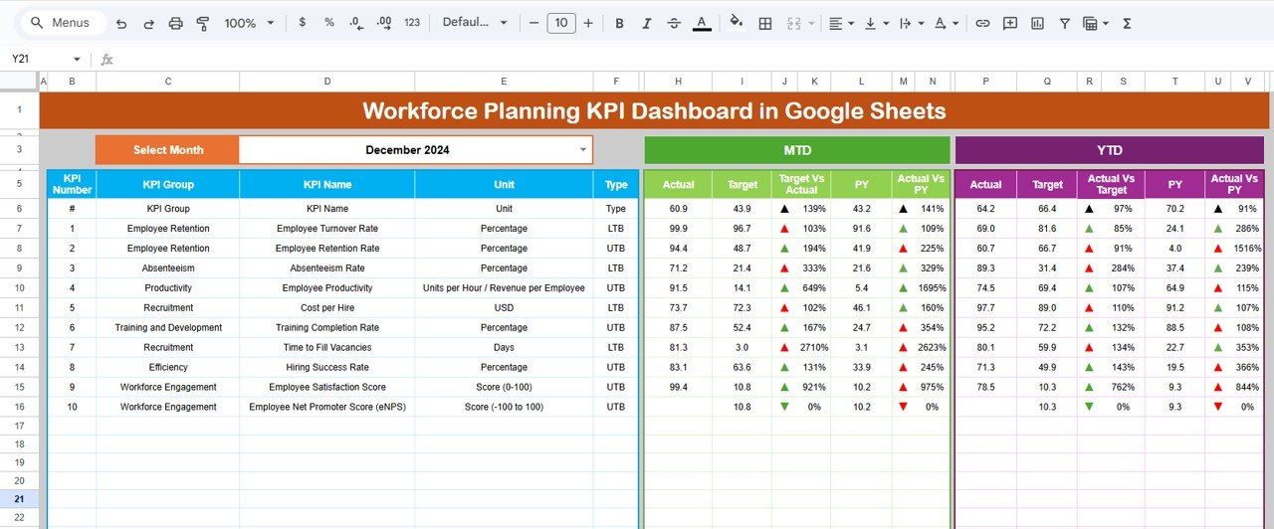Click the merge cells icon
Image resolution: width=1274 pixels, height=529 pixels.
coord(794,23)
